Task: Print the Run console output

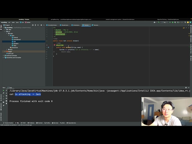Action: click(x=6, y=101)
